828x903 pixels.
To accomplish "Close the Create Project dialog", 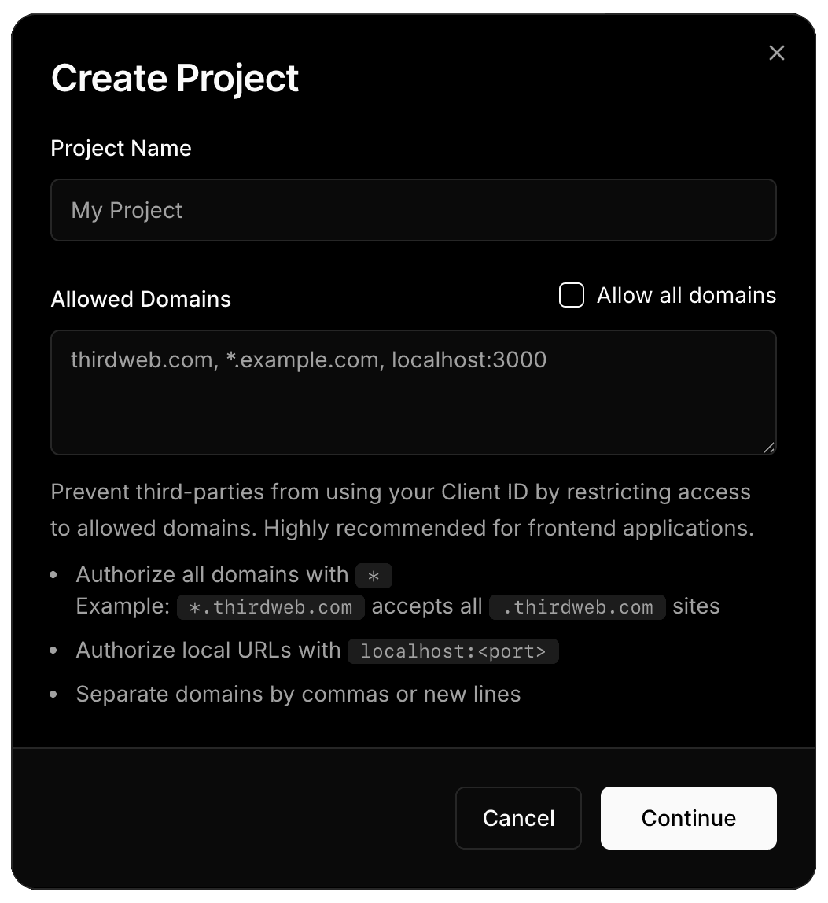I will 776,53.
